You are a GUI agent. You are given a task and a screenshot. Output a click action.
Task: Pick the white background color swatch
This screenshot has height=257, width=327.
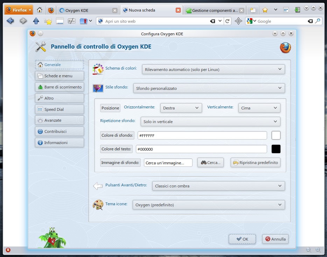pyautogui.click(x=276, y=135)
